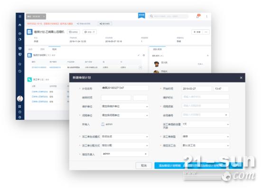Open the notification bell with red badge
The image size is (261, 189).
click(198, 16)
